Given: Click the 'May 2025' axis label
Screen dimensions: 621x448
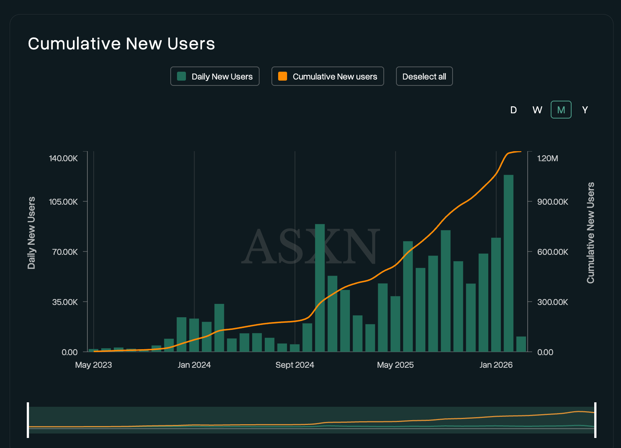Looking at the screenshot, I should point(395,365).
